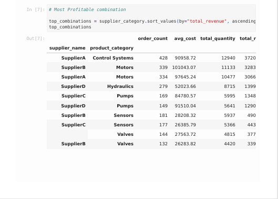Click avg cost value 26385.79
This screenshot has height=199, width=278.
point(186,125)
